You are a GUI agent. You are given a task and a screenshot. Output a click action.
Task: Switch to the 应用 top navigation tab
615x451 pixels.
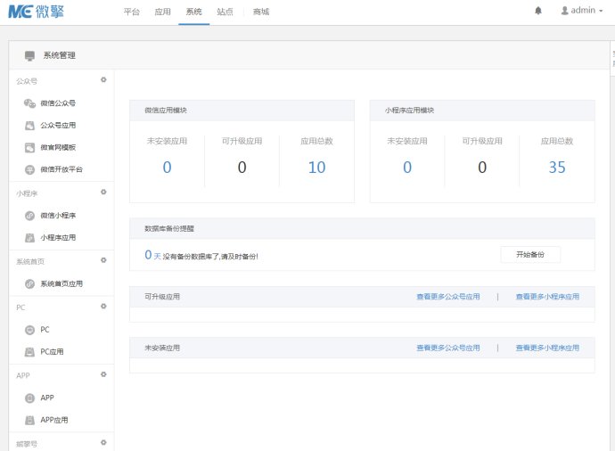click(163, 12)
